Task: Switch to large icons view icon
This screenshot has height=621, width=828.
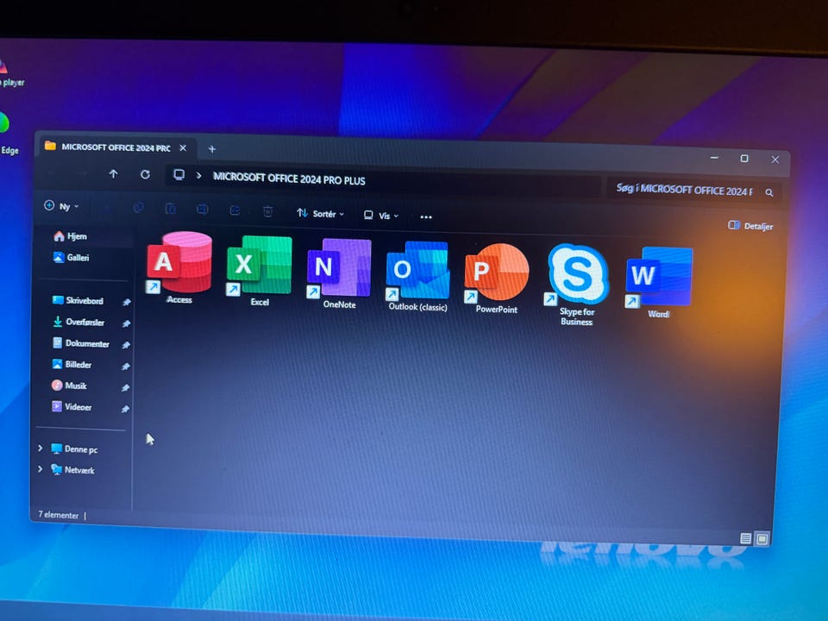Action: click(x=762, y=538)
